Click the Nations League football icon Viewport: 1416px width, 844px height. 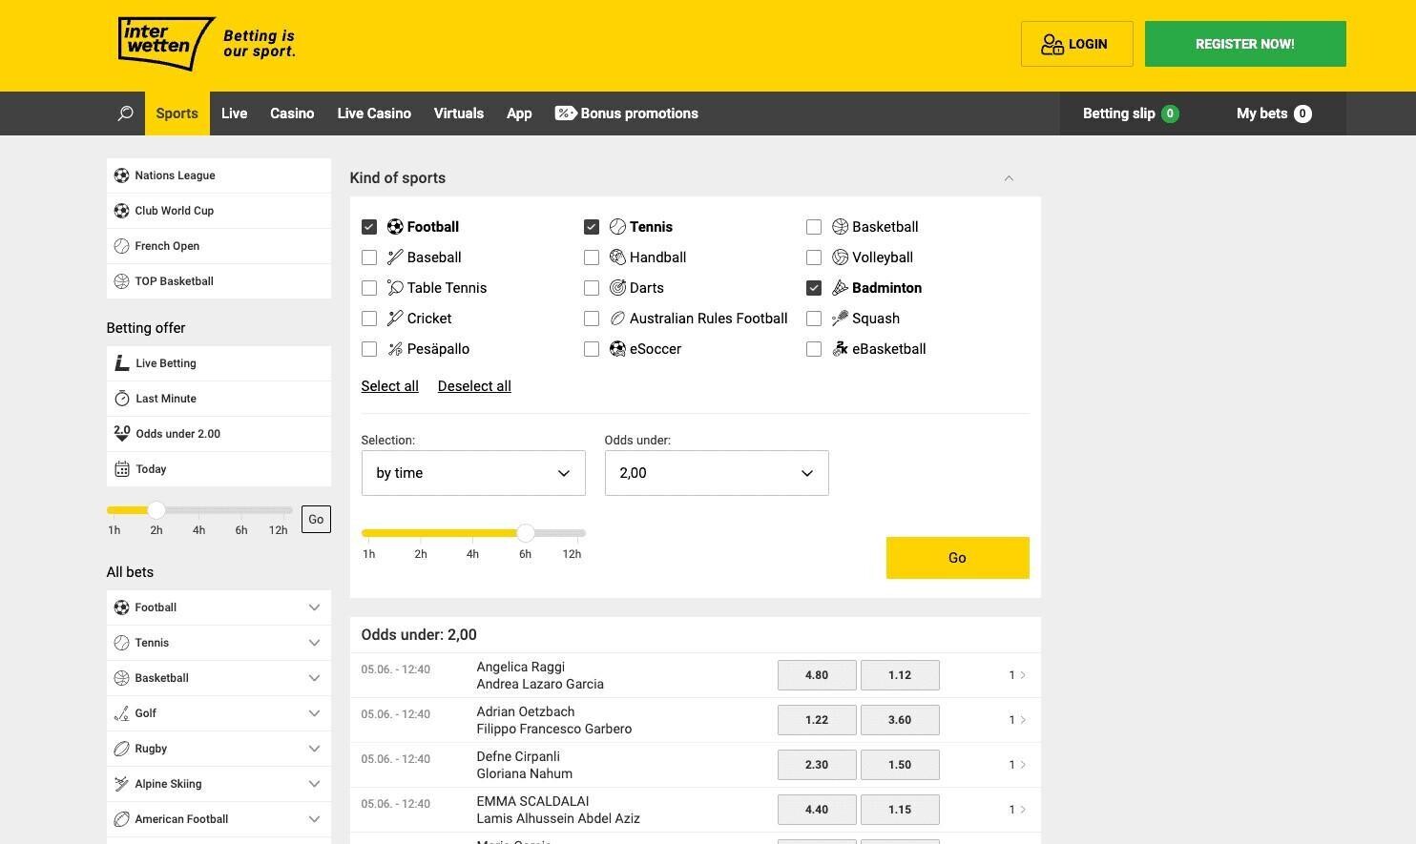coord(121,175)
